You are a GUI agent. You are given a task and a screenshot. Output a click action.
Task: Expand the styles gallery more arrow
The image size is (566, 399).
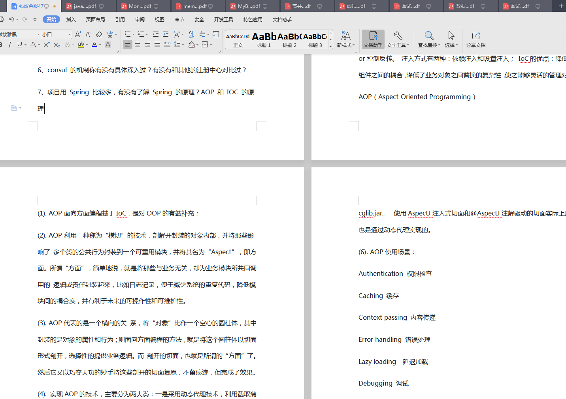pyautogui.click(x=331, y=46)
